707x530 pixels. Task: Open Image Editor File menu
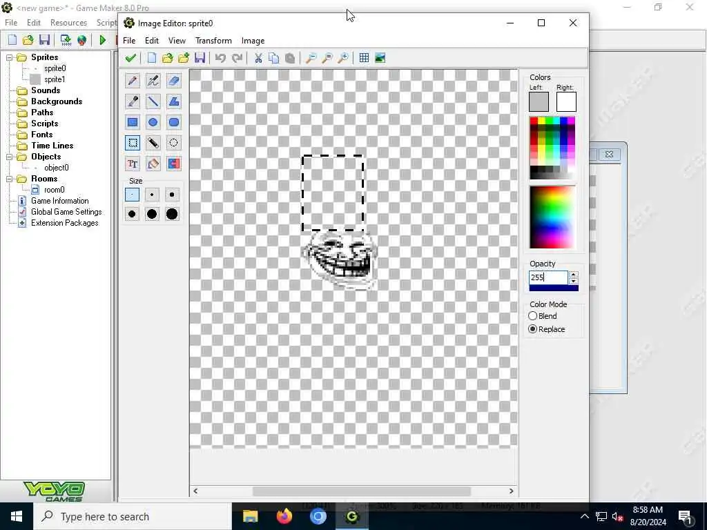129,41
